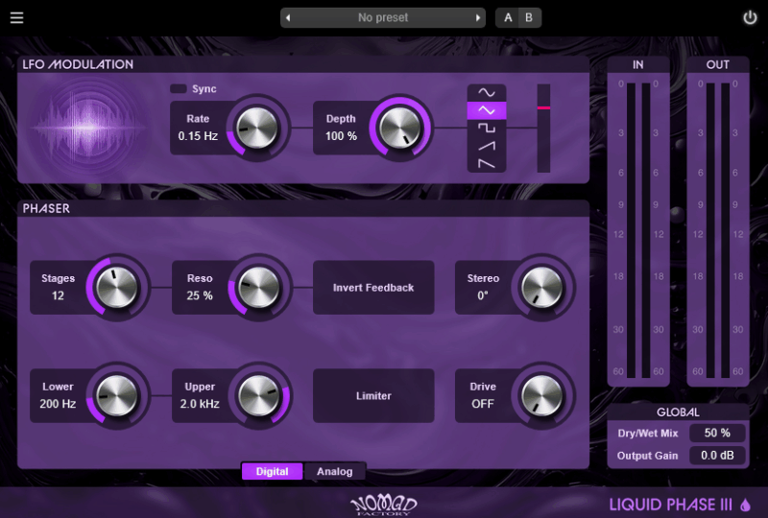Click the Liquid Phase III droplet icon
The width and height of the screenshot is (768, 518).
tap(745, 505)
